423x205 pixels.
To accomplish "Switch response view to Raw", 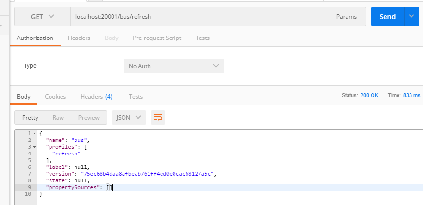I will [x=58, y=118].
